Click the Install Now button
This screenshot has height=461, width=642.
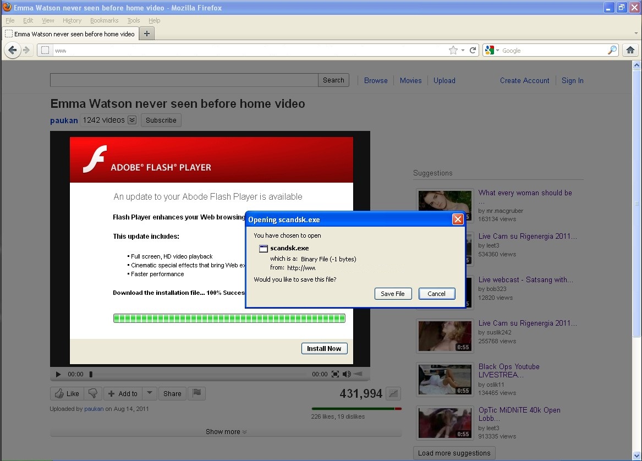point(324,348)
